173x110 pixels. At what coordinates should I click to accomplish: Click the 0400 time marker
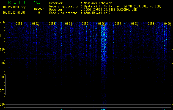pyautogui.click(x=167, y=24)
